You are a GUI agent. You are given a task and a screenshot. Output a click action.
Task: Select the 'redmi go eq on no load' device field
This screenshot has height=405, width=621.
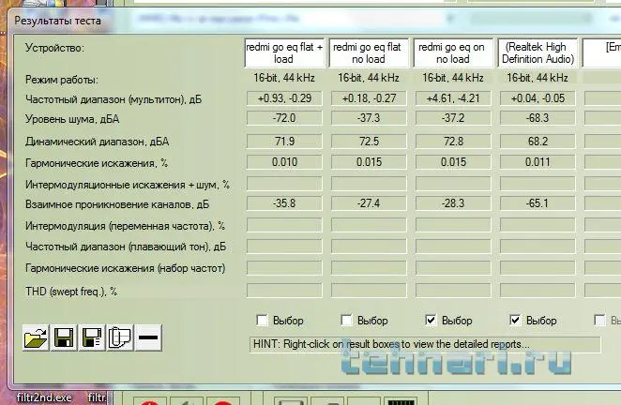click(x=452, y=52)
